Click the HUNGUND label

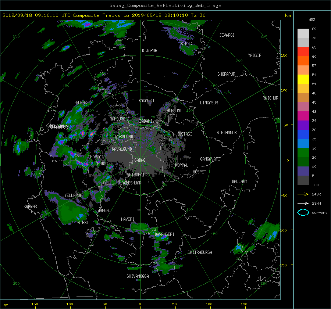point(174,111)
